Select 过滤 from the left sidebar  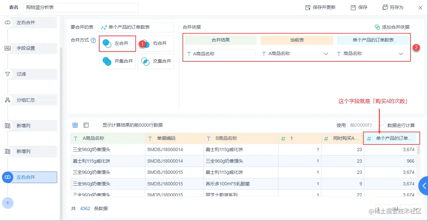29,74
